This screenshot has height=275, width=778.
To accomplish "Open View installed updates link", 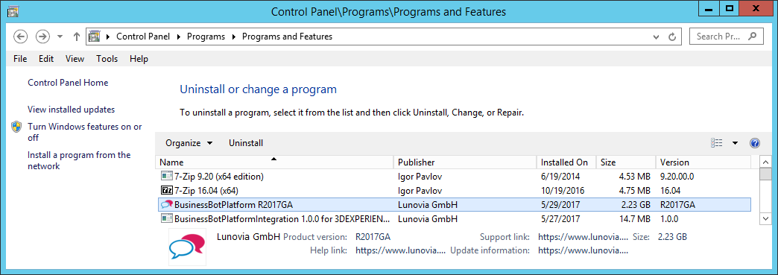I will pyautogui.click(x=71, y=110).
